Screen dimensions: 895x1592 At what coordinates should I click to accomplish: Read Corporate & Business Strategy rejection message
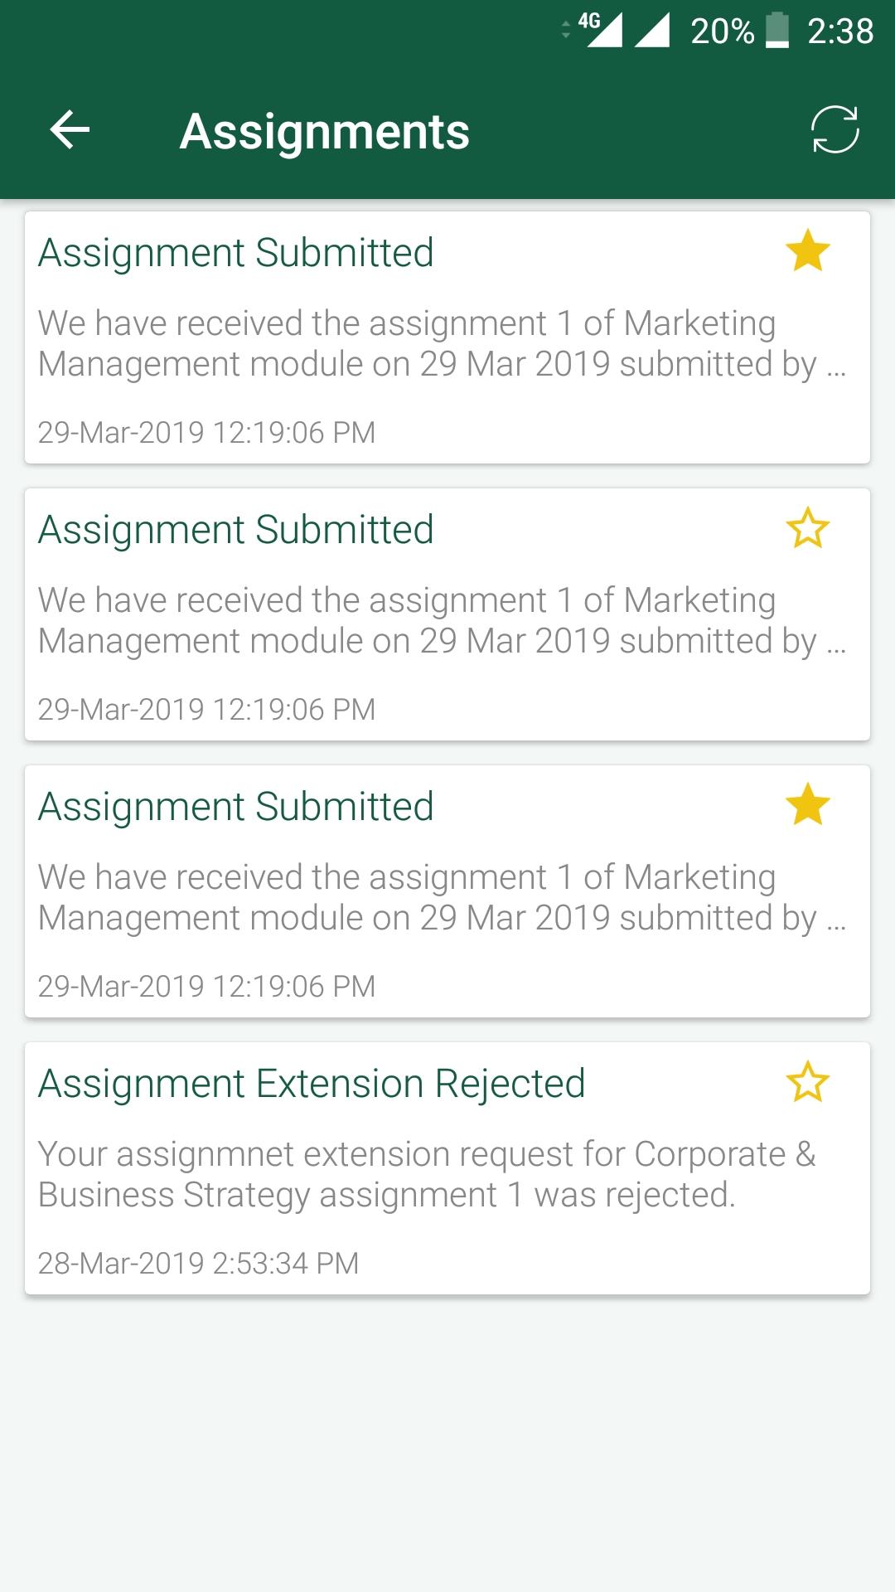tap(427, 1174)
